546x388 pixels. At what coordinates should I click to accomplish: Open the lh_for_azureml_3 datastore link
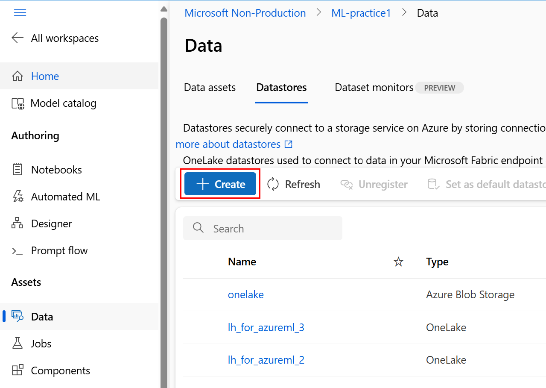click(x=266, y=327)
